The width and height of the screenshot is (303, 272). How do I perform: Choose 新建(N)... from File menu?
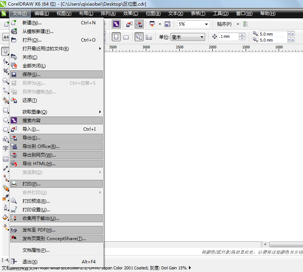tap(56, 23)
